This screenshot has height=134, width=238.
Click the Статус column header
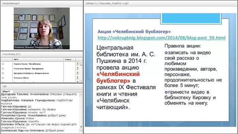(70, 60)
